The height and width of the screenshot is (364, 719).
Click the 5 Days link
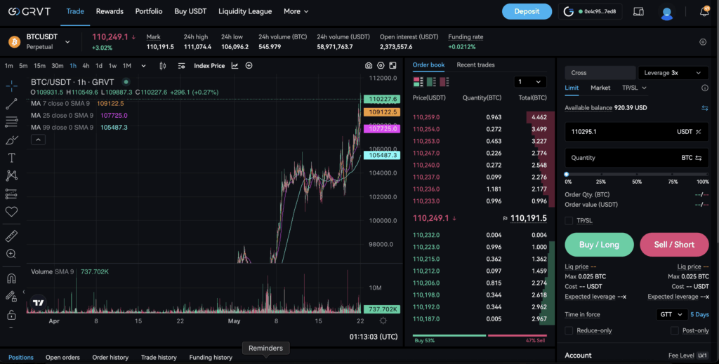pos(699,314)
